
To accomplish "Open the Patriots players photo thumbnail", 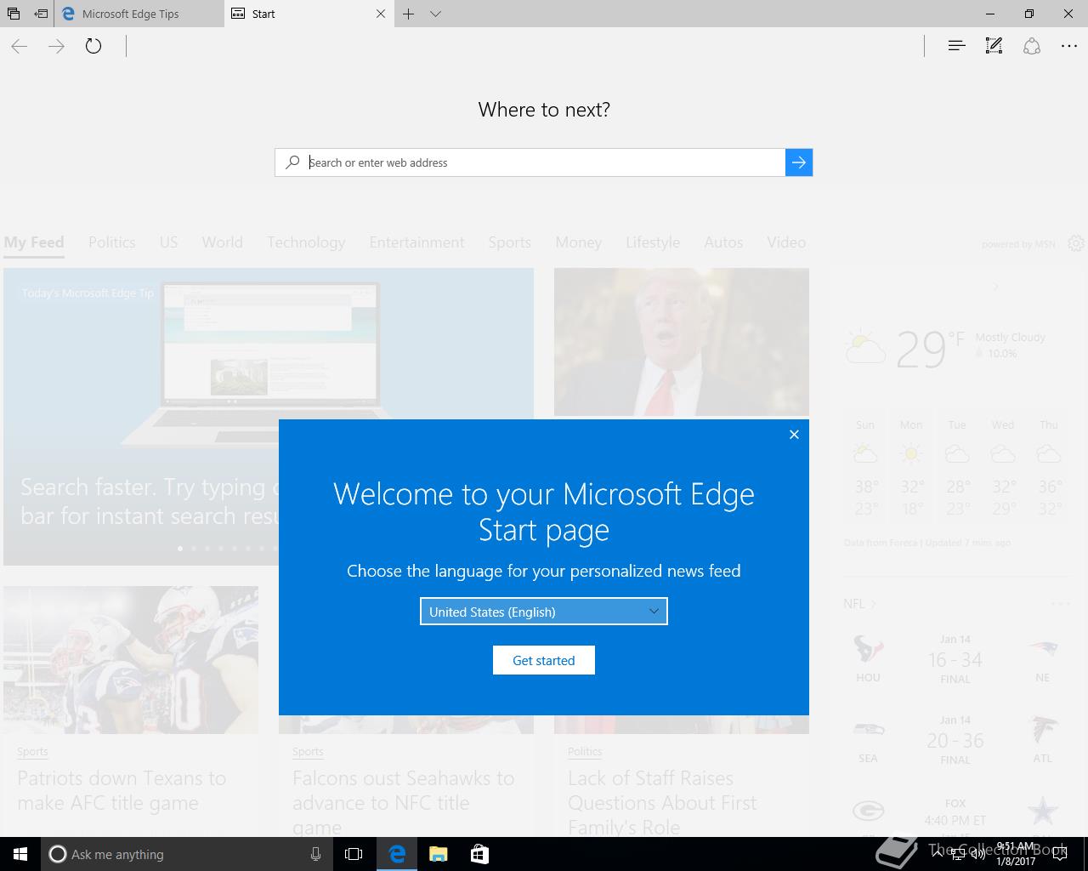I will coord(131,660).
